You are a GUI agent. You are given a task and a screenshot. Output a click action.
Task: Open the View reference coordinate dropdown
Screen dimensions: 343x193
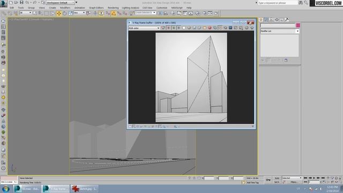pos(79,13)
